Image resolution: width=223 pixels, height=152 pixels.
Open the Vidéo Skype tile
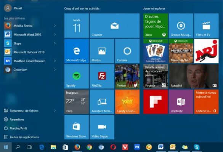click(102, 127)
